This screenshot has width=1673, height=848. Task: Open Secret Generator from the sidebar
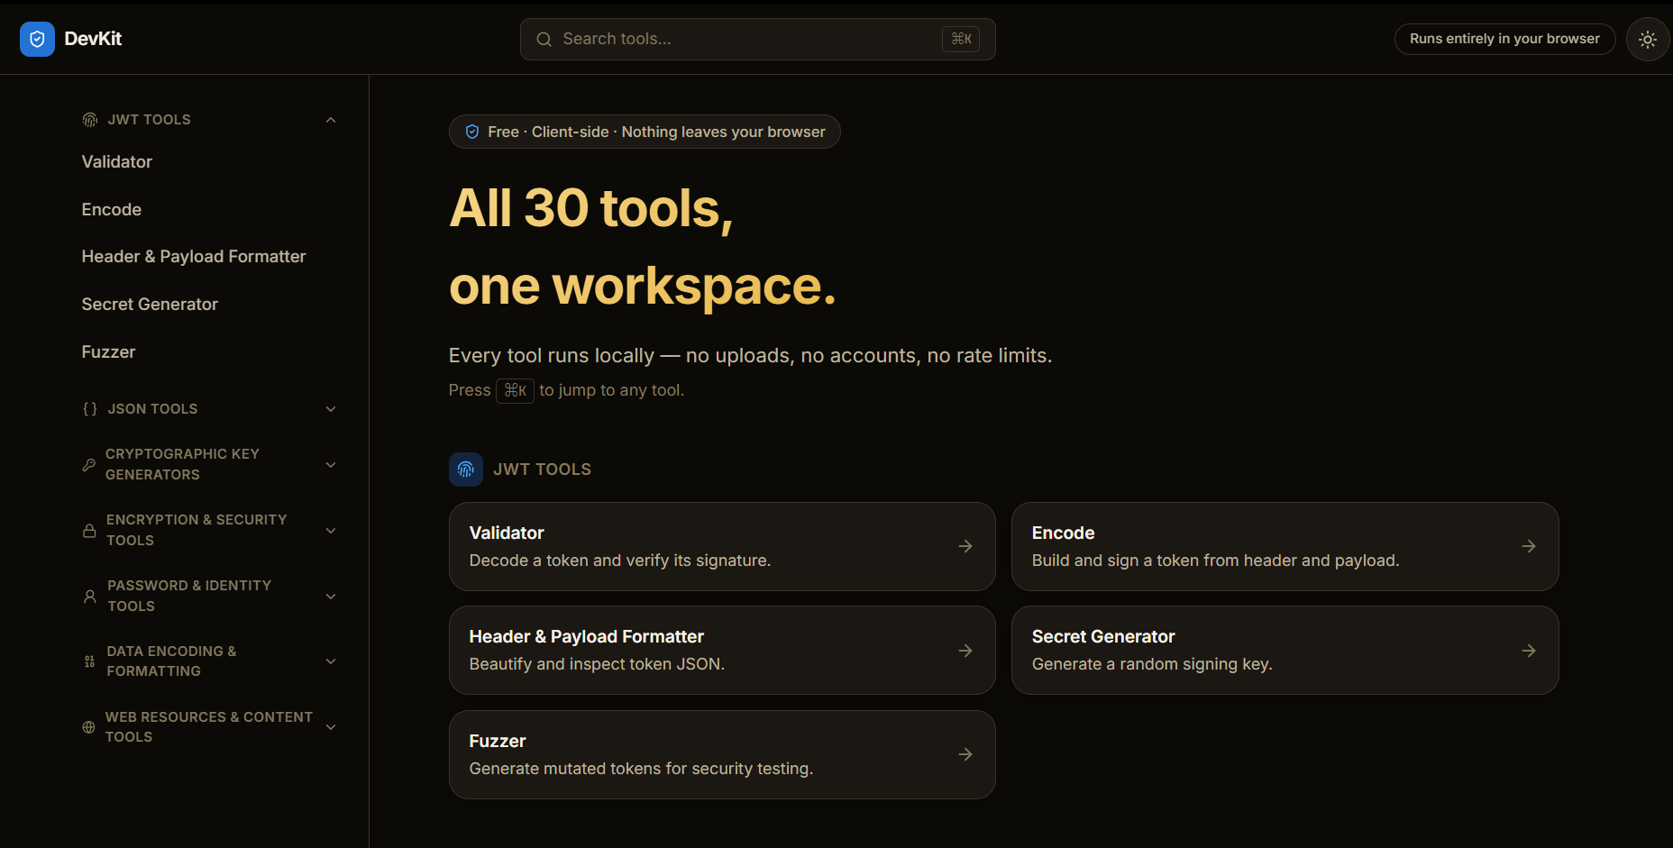click(x=150, y=305)
